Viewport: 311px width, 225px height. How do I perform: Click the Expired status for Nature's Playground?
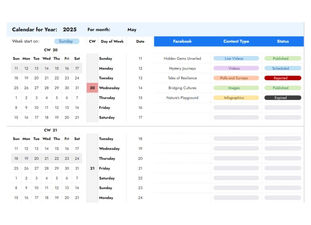click(x=283, y=98)
